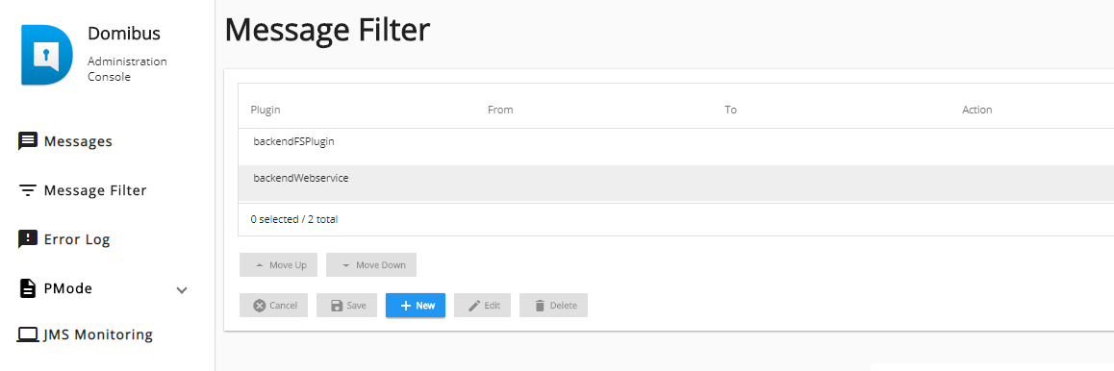
Task: Click the Cancel button
Action: (x=273, y=305)
